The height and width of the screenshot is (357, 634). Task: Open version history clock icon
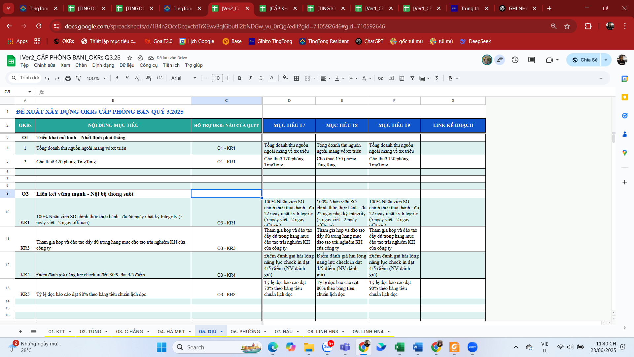(515, 60)
